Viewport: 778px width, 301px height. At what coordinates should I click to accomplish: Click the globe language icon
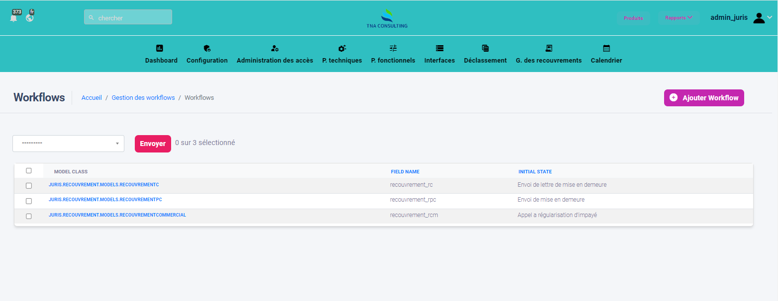pyautogui.click(x=30, y=18)
